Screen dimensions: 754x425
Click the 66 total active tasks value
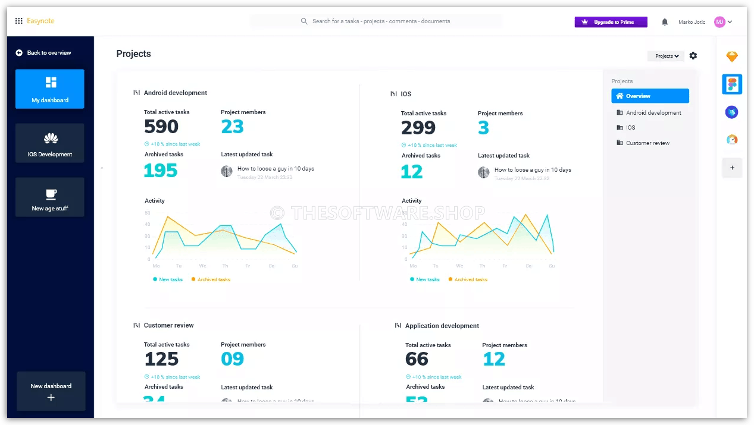417,359
